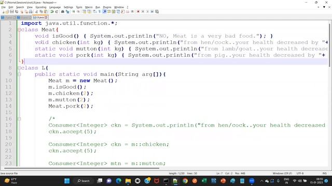Screen dimensions: 332x186
Task: Click the plus button in the menu bar
Action: pos(318,7)
